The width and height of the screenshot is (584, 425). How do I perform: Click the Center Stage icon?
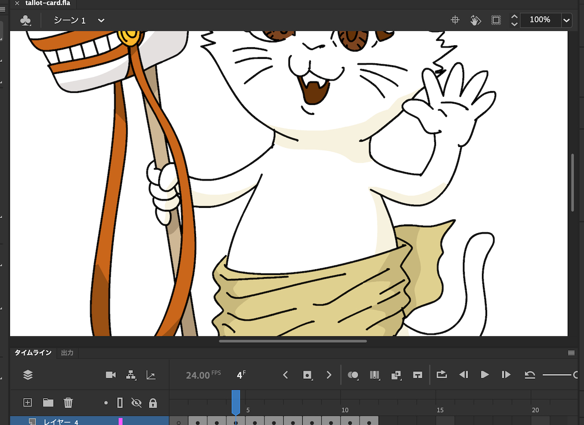point(455,20)
